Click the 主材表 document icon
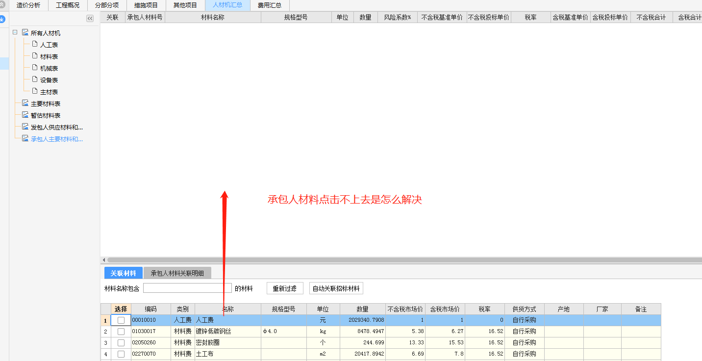The height and width of the screenshot is (361, 702). [35, 91]
